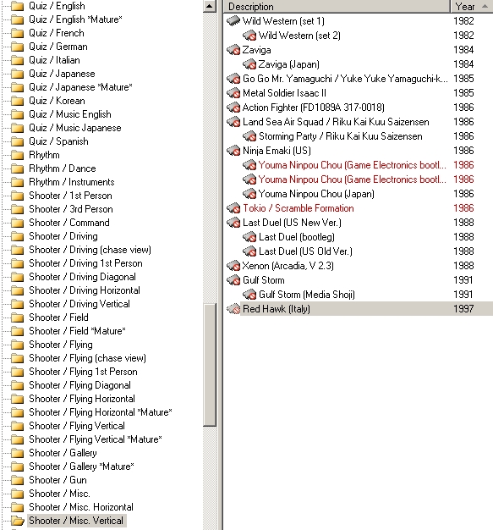Open the Shooter / Driving Diagonal folder
The width and height of the screenshot is (493, 530).
[82, 277]
